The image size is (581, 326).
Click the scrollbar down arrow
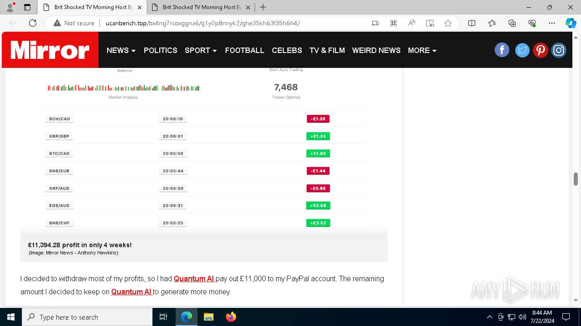point(576,300)
